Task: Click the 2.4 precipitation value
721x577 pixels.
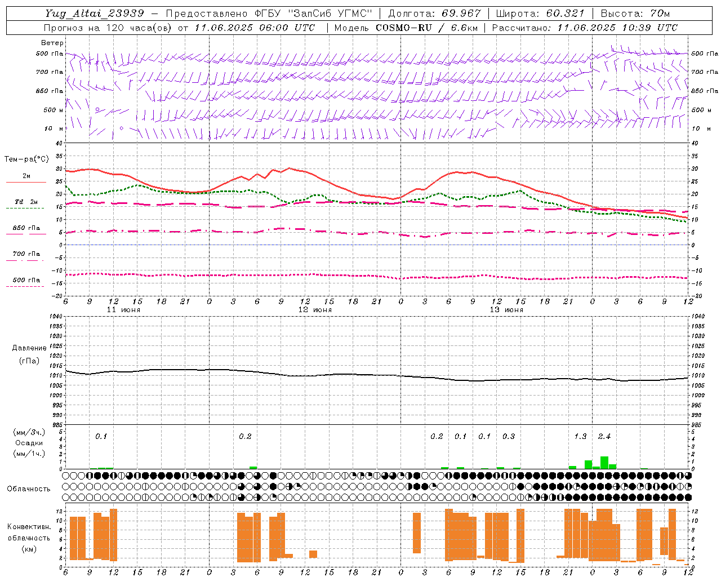Action: pos(604,437)
